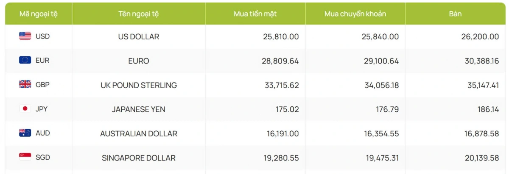Click the Mã ngoại tệ column header
The width and height of the screenshot is (509, 174).
39,14
